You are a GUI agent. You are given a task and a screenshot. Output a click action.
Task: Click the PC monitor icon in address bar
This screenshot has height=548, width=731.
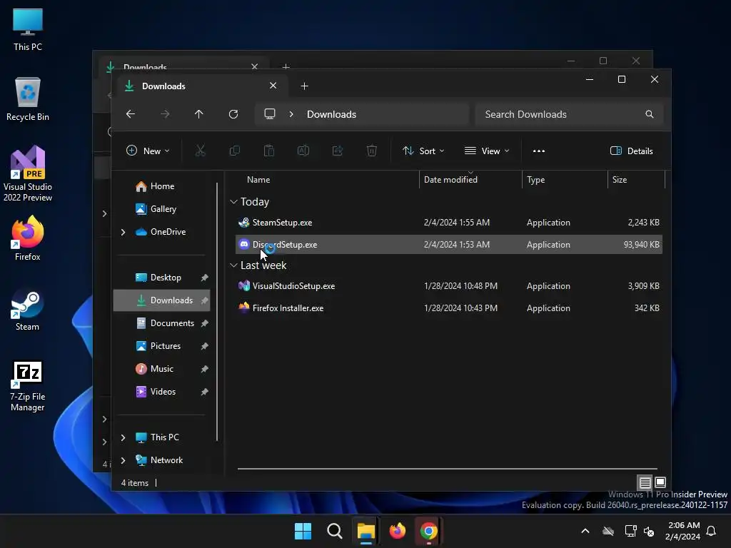click(x=269, y=114)
